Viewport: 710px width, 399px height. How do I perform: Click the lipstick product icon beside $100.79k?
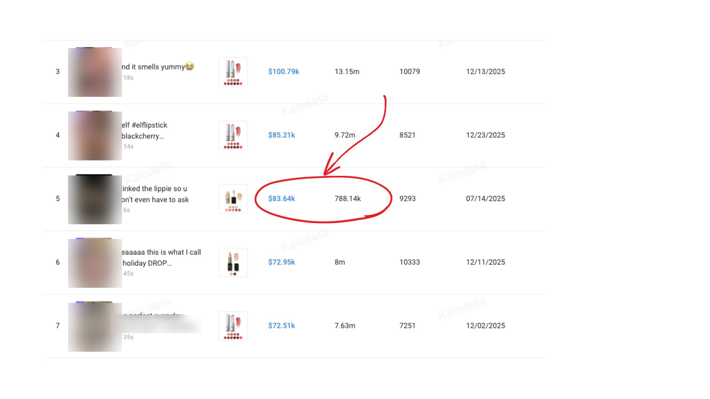click(233, 72)
